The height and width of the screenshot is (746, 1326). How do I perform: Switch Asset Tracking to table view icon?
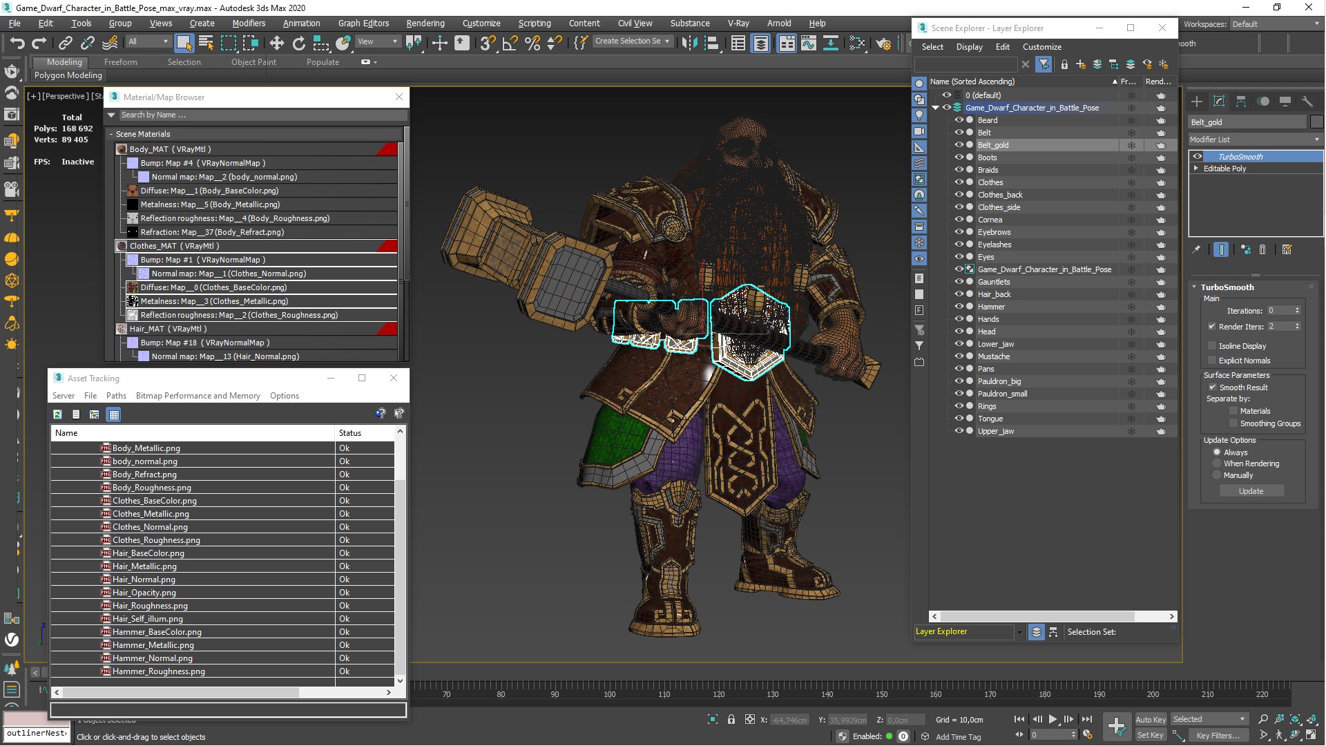pos(114,414)
